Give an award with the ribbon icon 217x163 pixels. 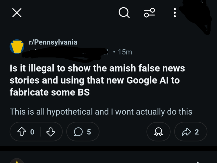158,132
